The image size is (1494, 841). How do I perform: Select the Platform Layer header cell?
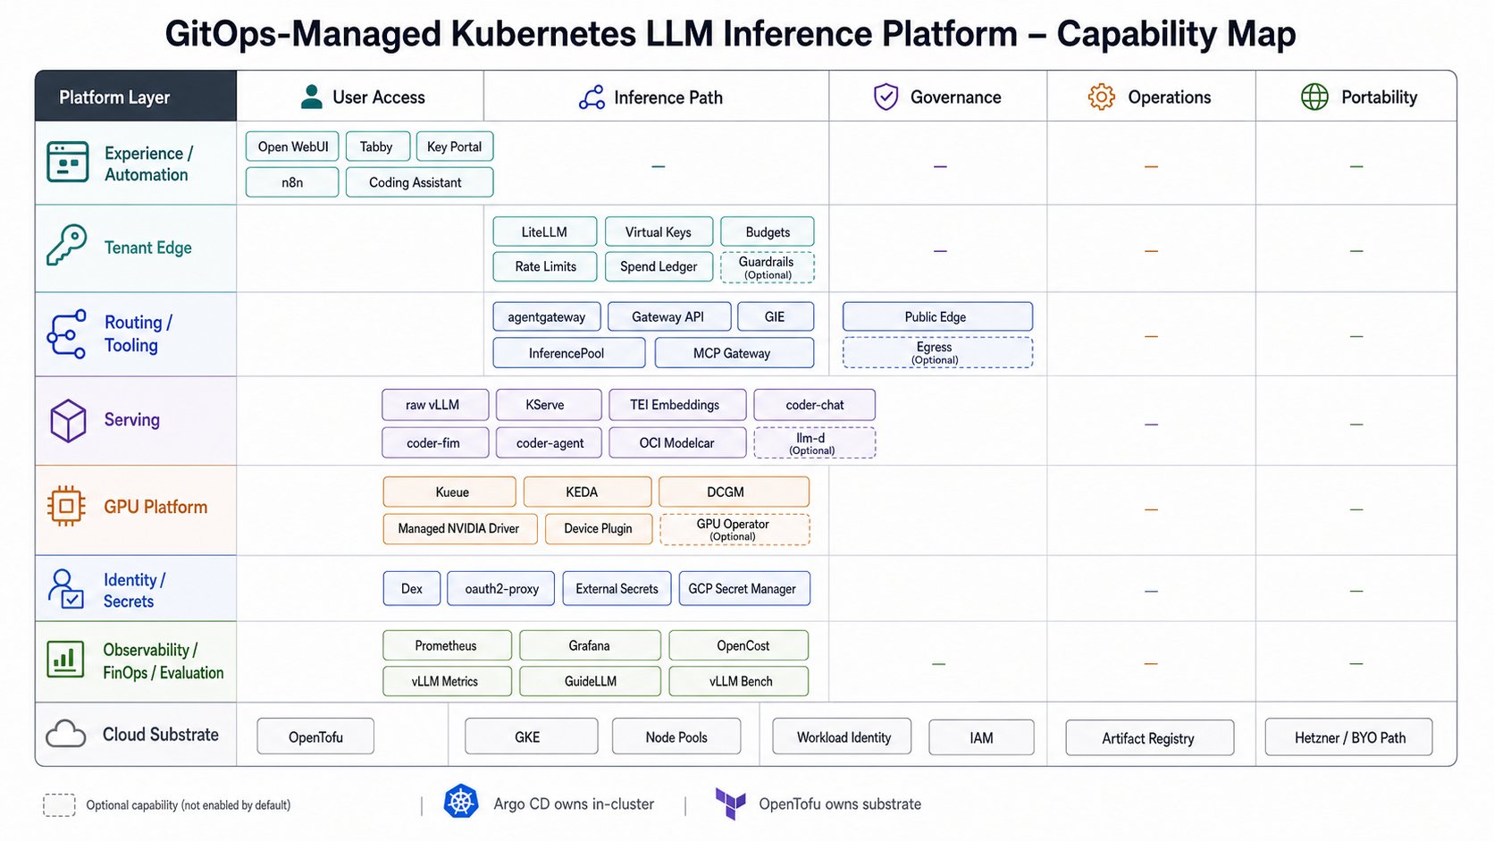pyautogui.click(x=136, y=97)
